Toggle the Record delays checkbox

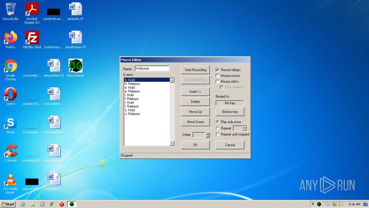218,70
